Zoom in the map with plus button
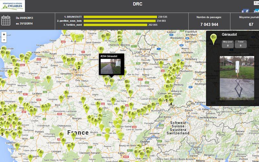This screenshot has width=259, height=162. click(4, 34)
